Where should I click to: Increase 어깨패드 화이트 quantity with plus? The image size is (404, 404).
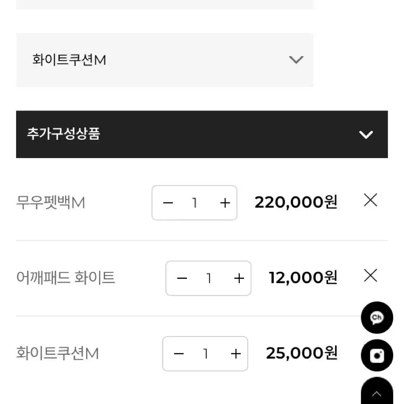pyautogui.click(x=239, y=278)
